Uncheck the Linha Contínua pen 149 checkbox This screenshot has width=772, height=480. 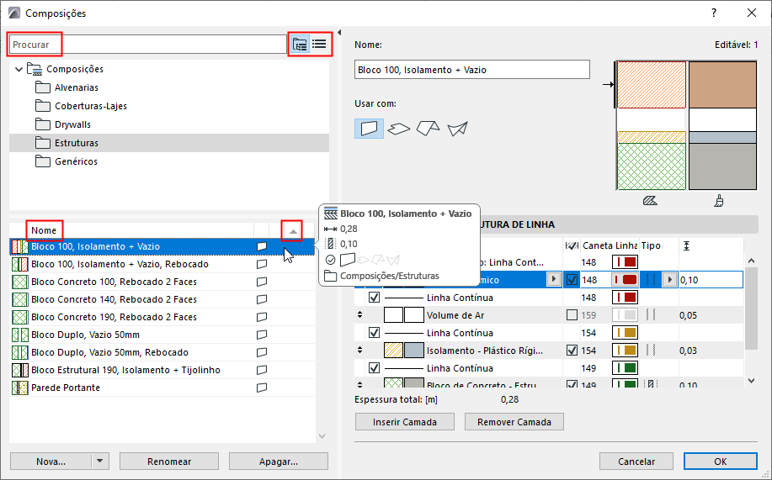tap(374, 368)
